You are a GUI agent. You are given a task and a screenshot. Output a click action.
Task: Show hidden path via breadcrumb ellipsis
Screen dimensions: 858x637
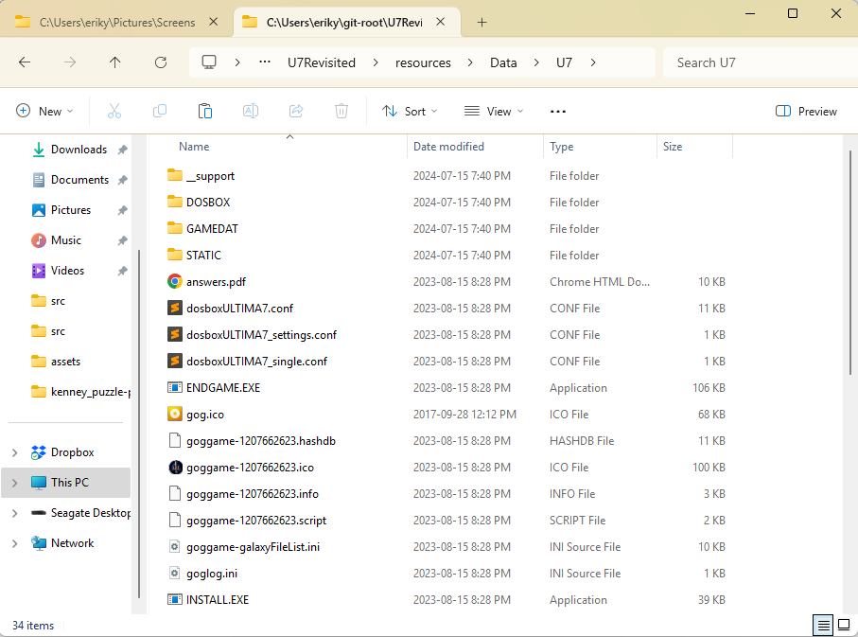[x=265, y=62]
